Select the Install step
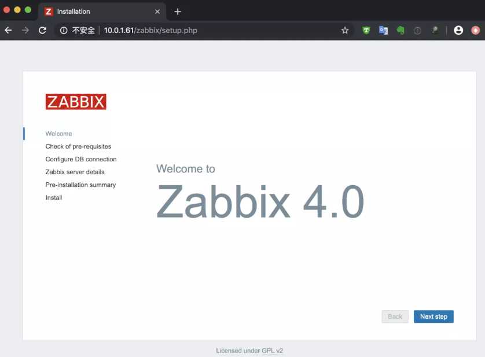 pos(54,197)
